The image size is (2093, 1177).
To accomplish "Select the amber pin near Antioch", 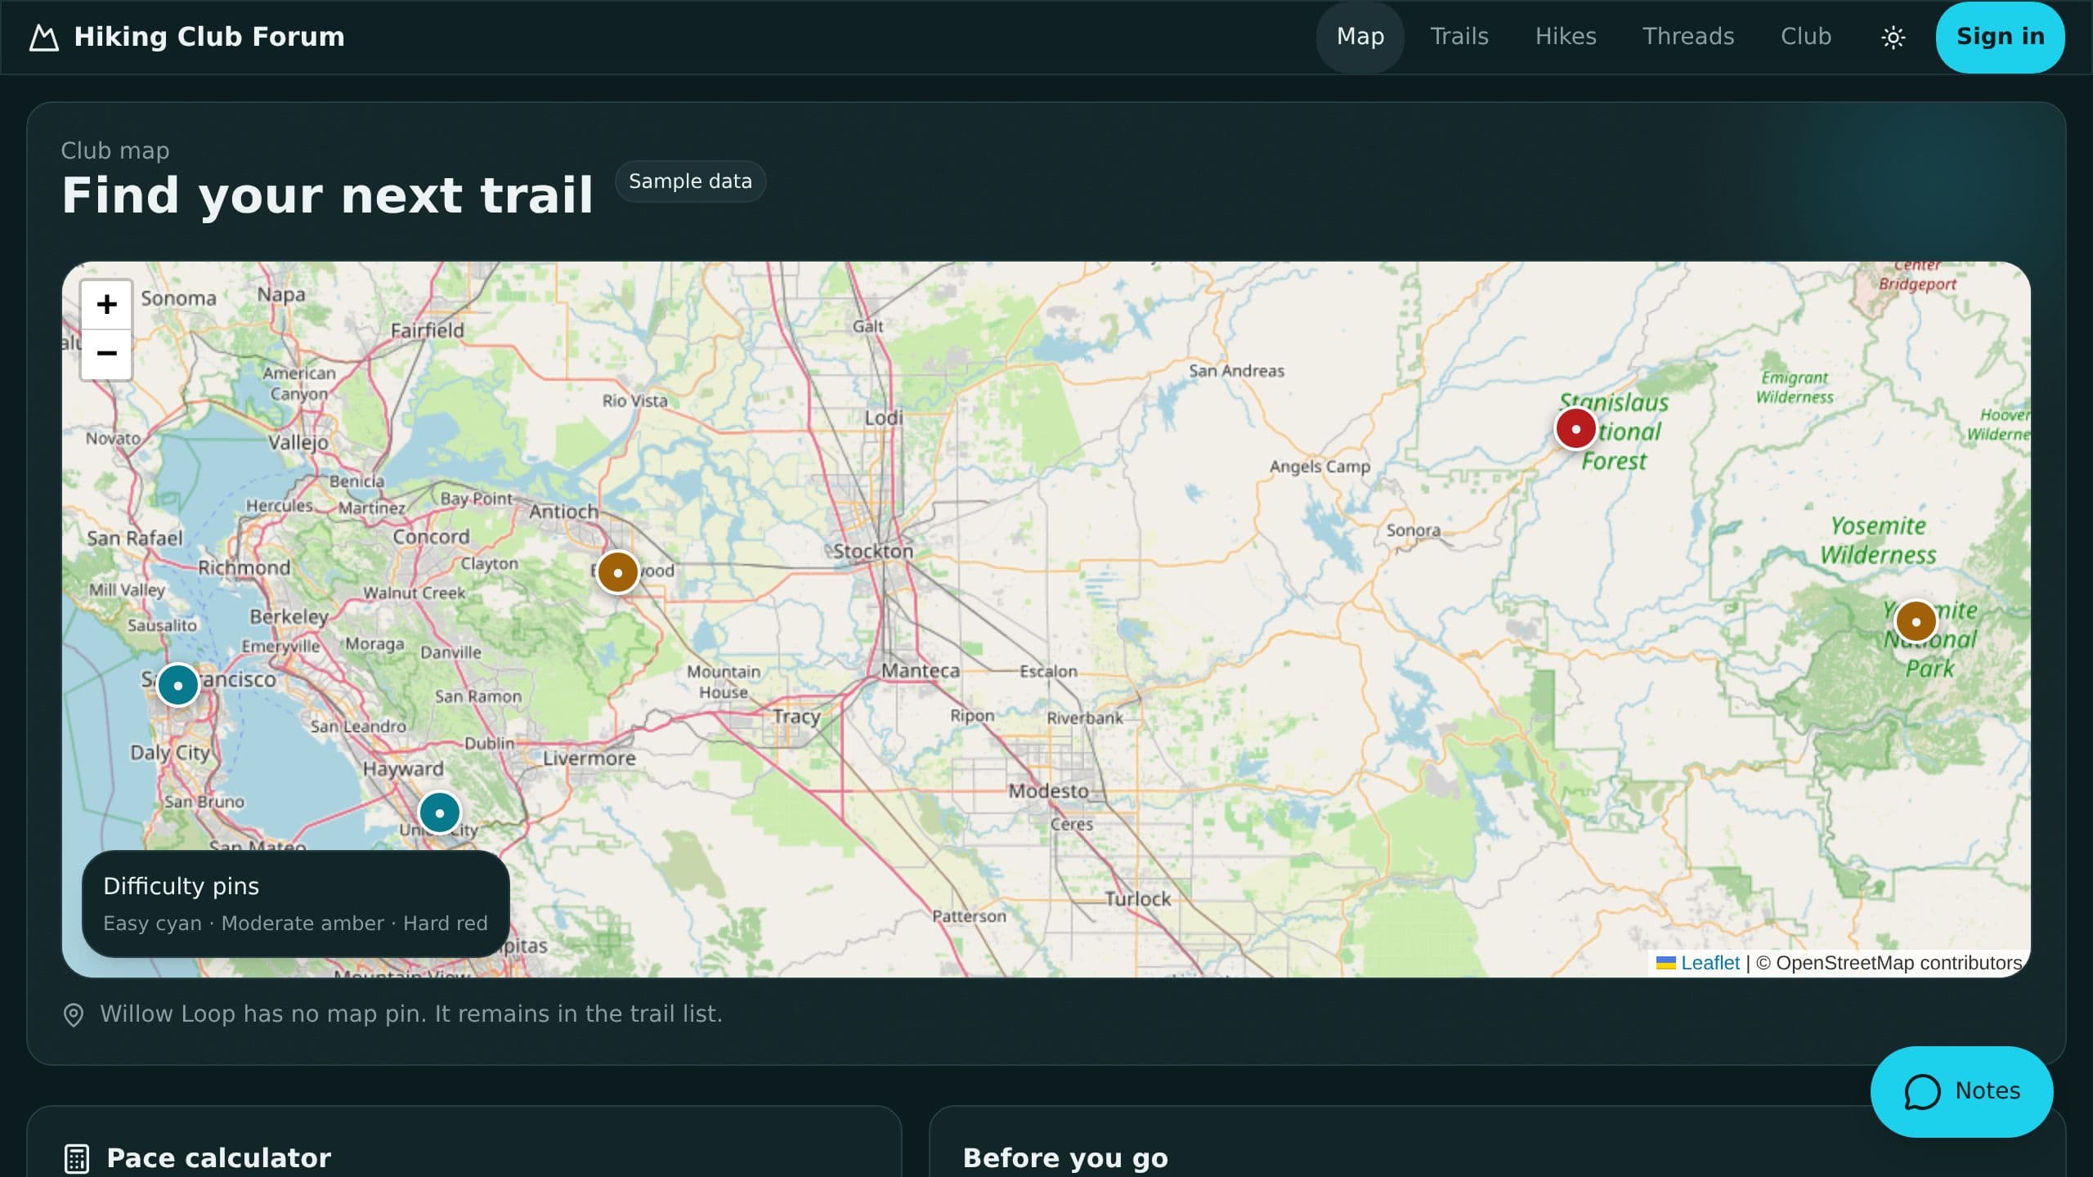I will (617, 572).
